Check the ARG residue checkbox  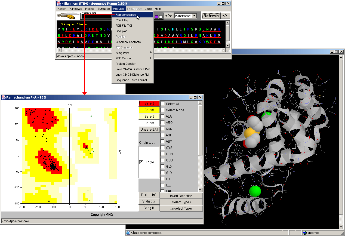(163, 122)
